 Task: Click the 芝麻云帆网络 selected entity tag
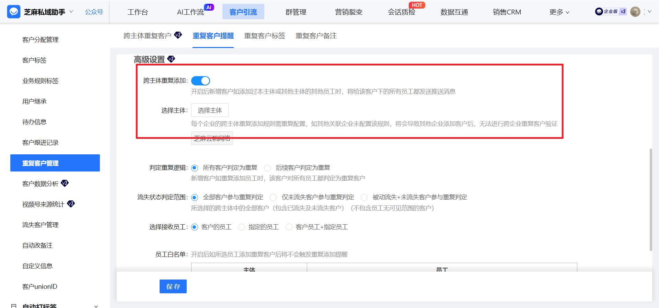[212, 138]
